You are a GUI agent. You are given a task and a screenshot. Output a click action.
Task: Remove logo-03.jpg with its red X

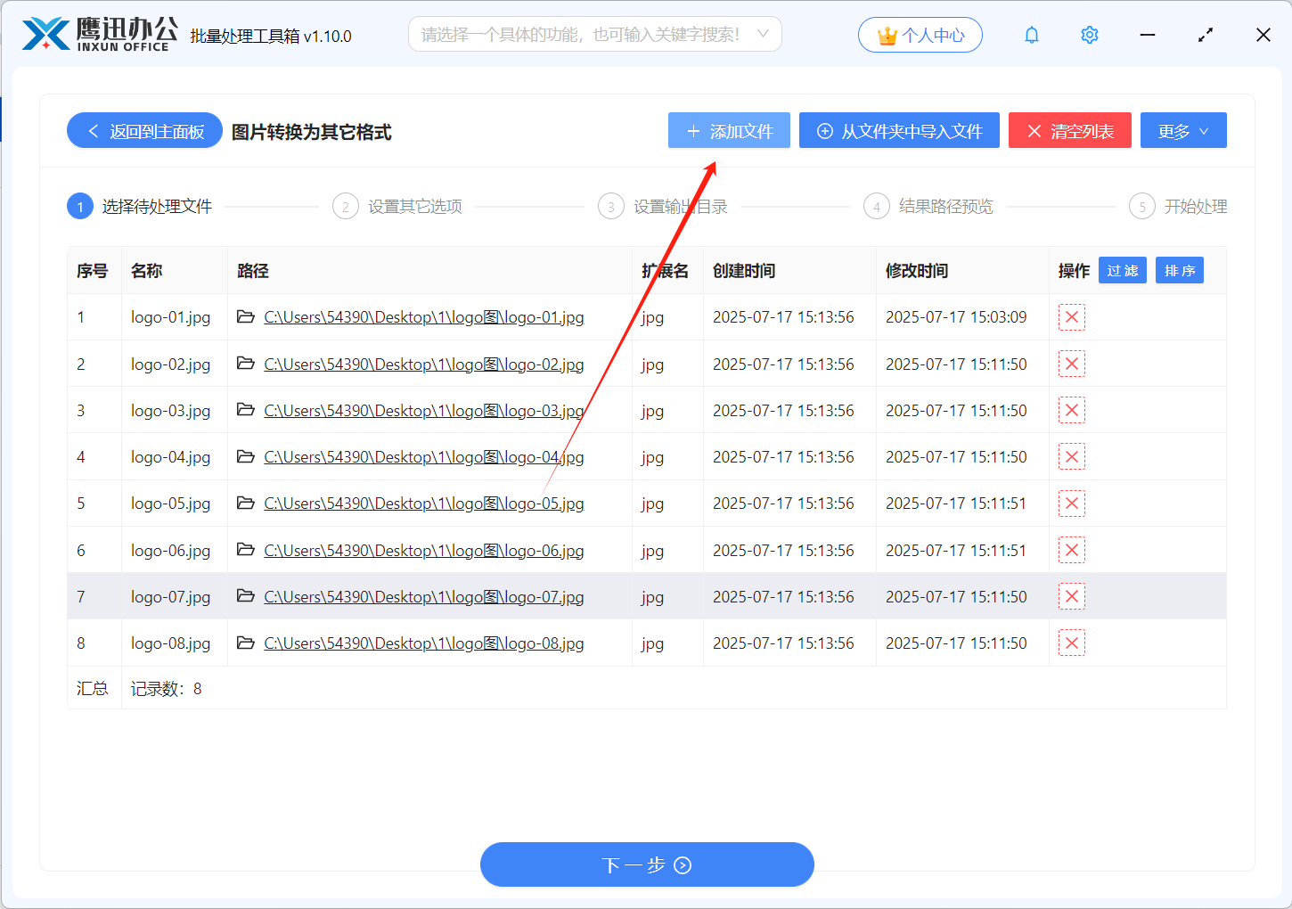1072,410
